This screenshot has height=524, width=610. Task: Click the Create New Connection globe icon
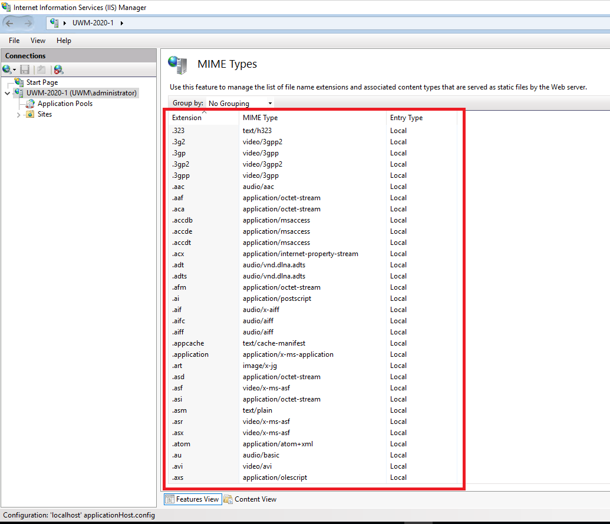coord(6,69)
